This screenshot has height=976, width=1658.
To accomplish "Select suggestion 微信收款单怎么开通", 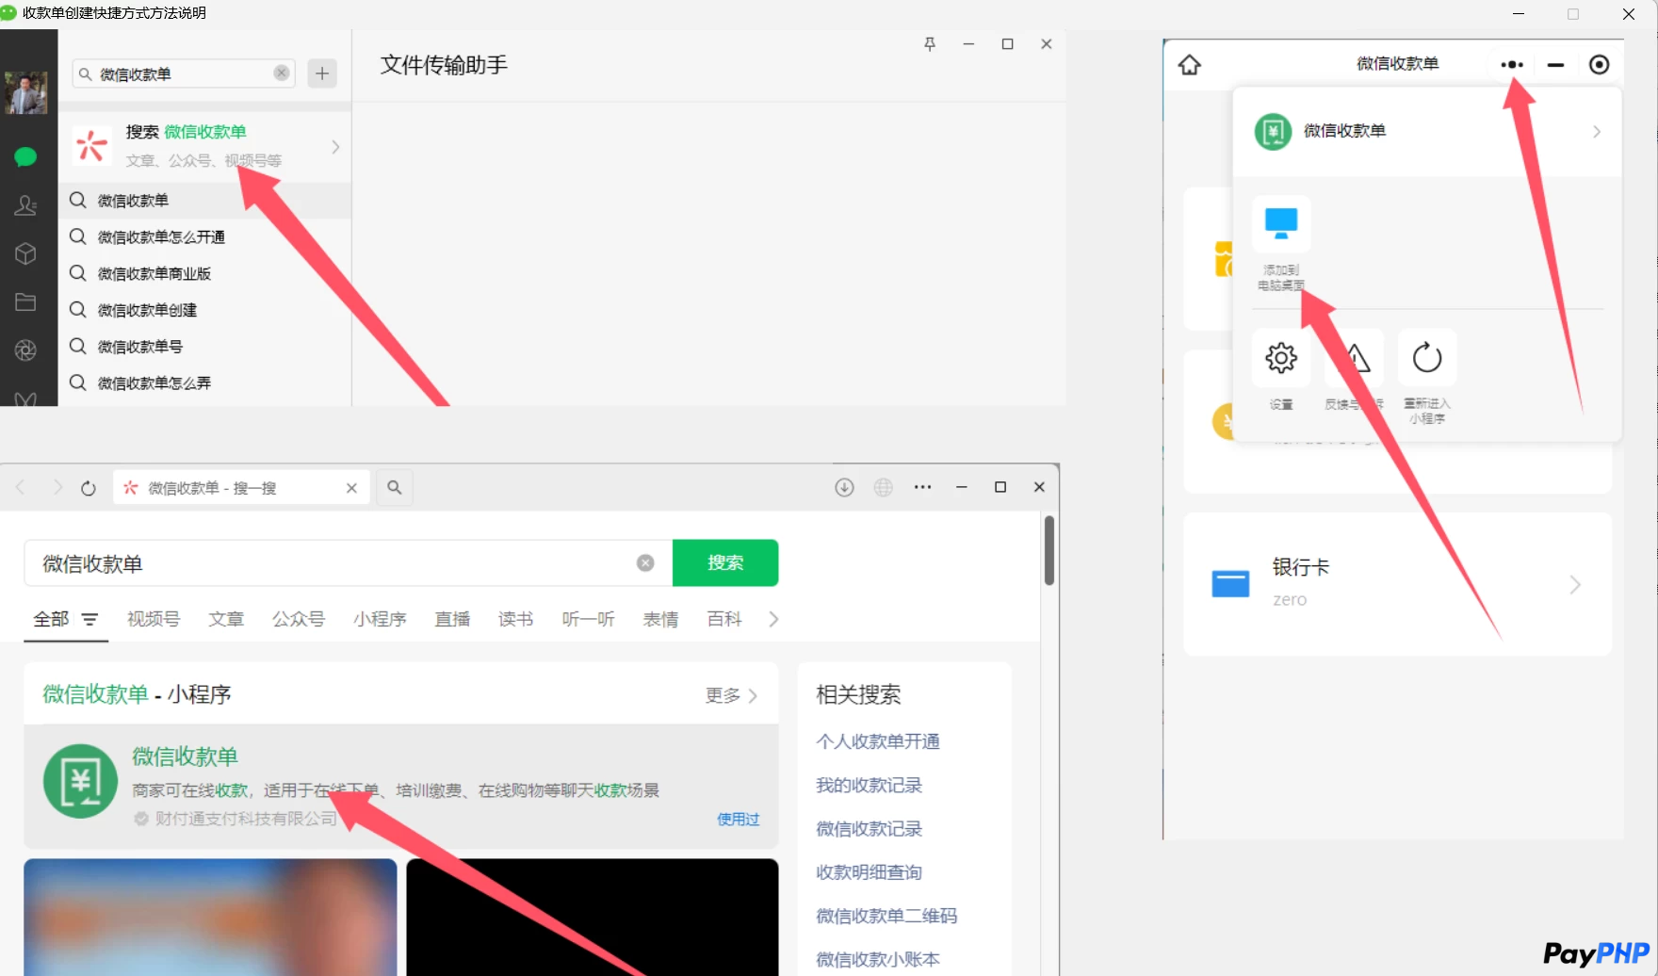I will pyautogui.click(x=204, y=236).
